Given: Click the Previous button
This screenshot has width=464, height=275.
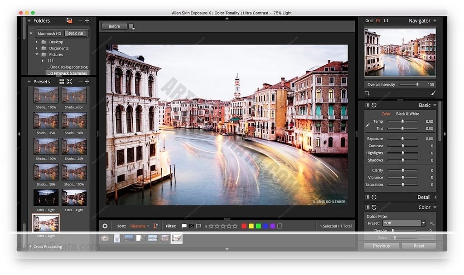Looking at the screenshot, I should click(x=381, y=246).
